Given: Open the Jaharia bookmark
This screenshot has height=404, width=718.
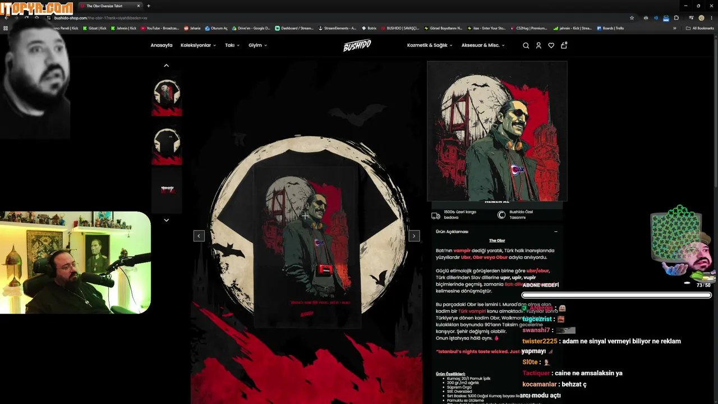Looking at the screenshot, I should coord(192,28).
